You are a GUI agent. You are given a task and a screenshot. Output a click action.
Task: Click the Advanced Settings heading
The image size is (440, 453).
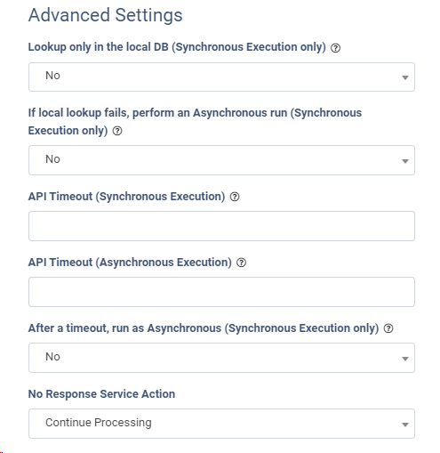pos(106,15)
